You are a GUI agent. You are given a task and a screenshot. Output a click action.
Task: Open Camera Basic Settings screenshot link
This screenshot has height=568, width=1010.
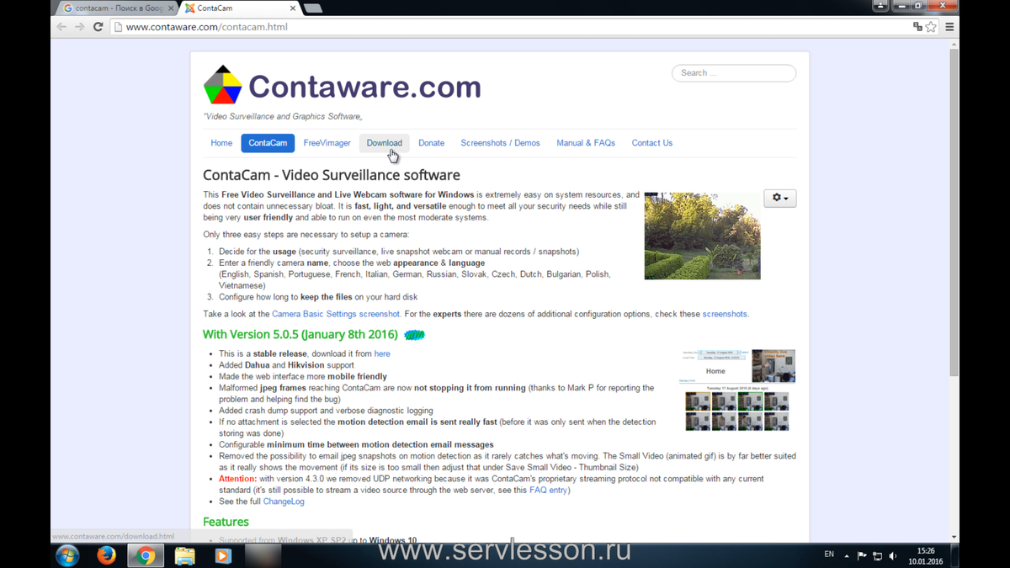[x=336, y=314]
